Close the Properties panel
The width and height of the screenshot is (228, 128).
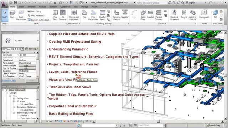(x=38, y=32)
